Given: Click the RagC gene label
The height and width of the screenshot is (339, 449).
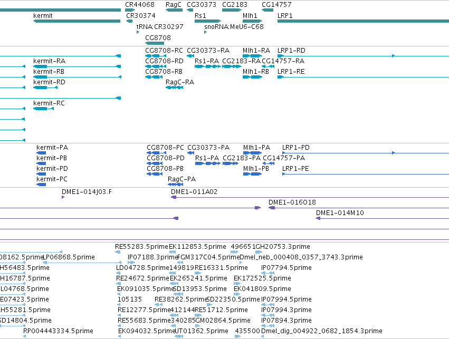Looking at the screenshot, I should click(x=174, y=5).
